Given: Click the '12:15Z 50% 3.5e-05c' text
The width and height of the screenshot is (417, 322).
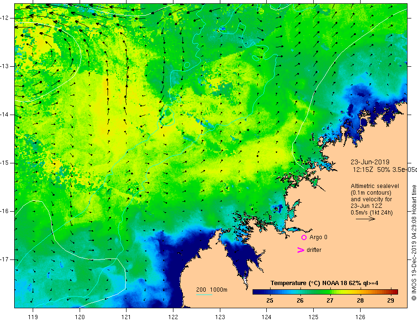Looking at the screenshot, I should [385, 170].
